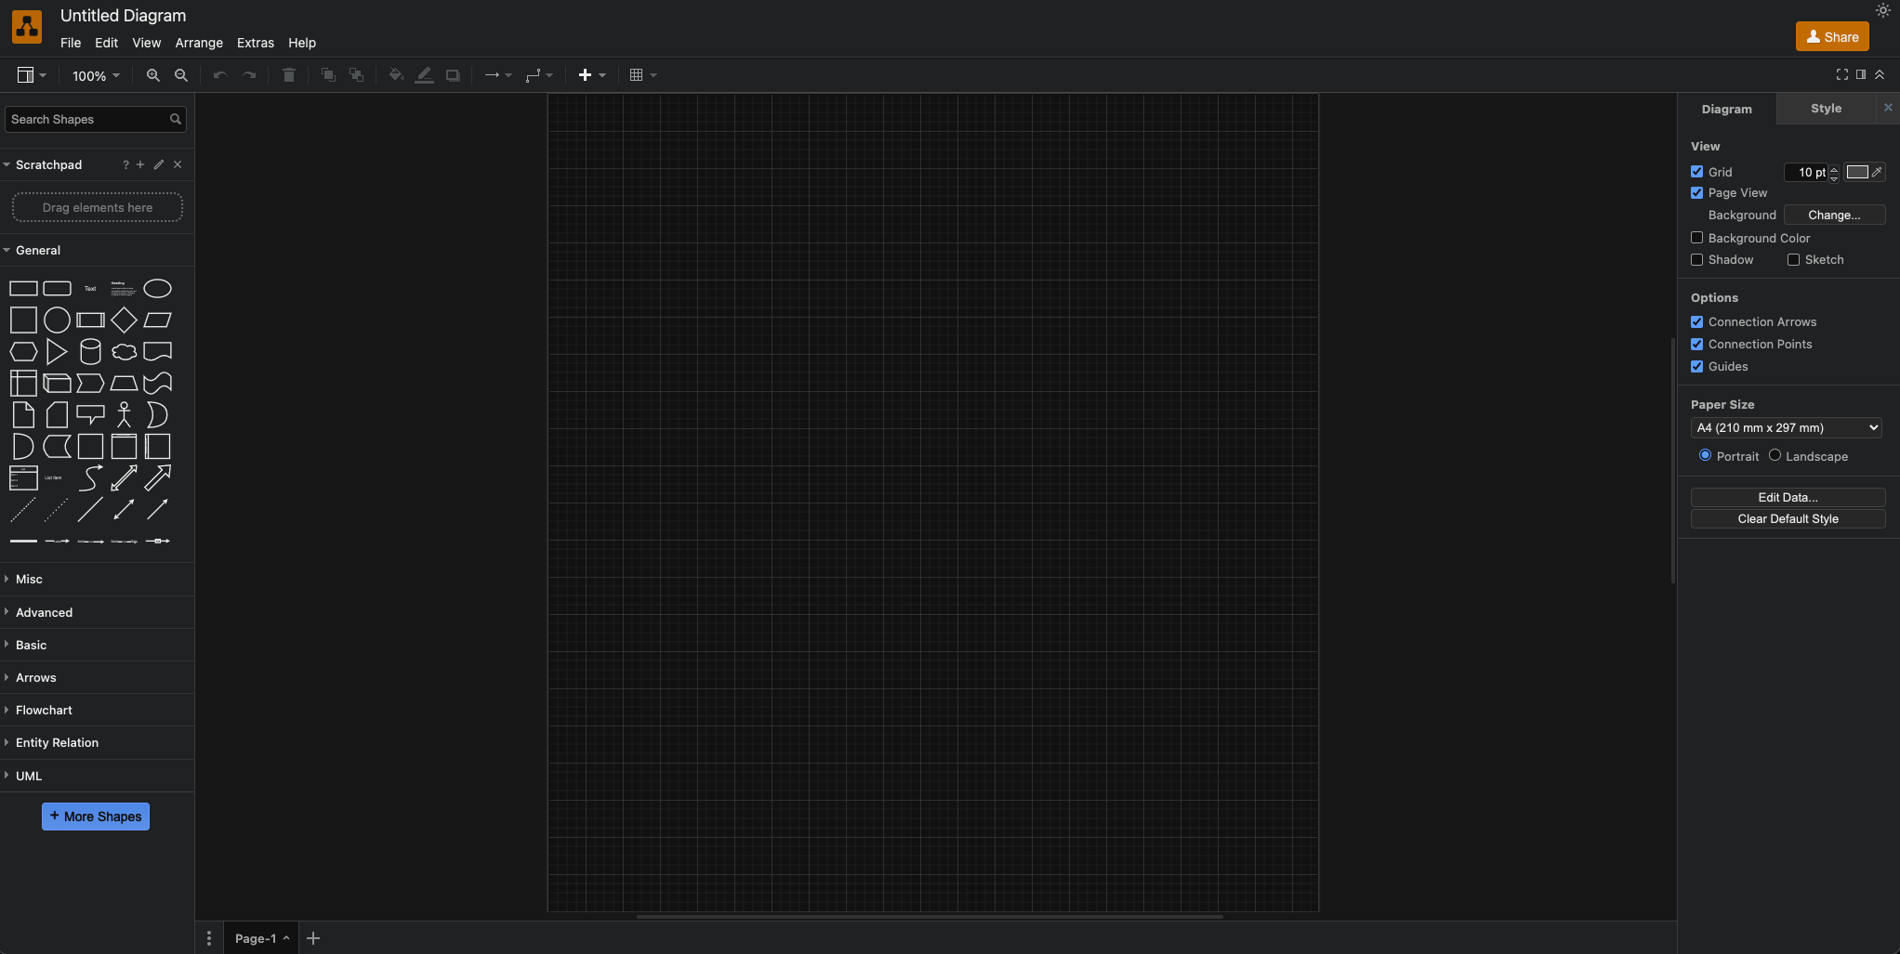Uncheck Connection Arrows option
1900x954 pixels.
click(x=1696, y=322)
